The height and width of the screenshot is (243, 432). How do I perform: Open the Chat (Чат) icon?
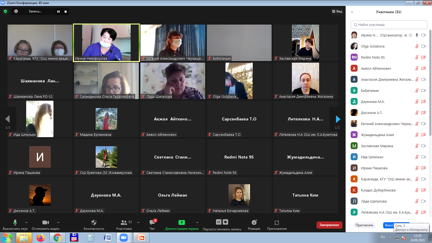152,222
